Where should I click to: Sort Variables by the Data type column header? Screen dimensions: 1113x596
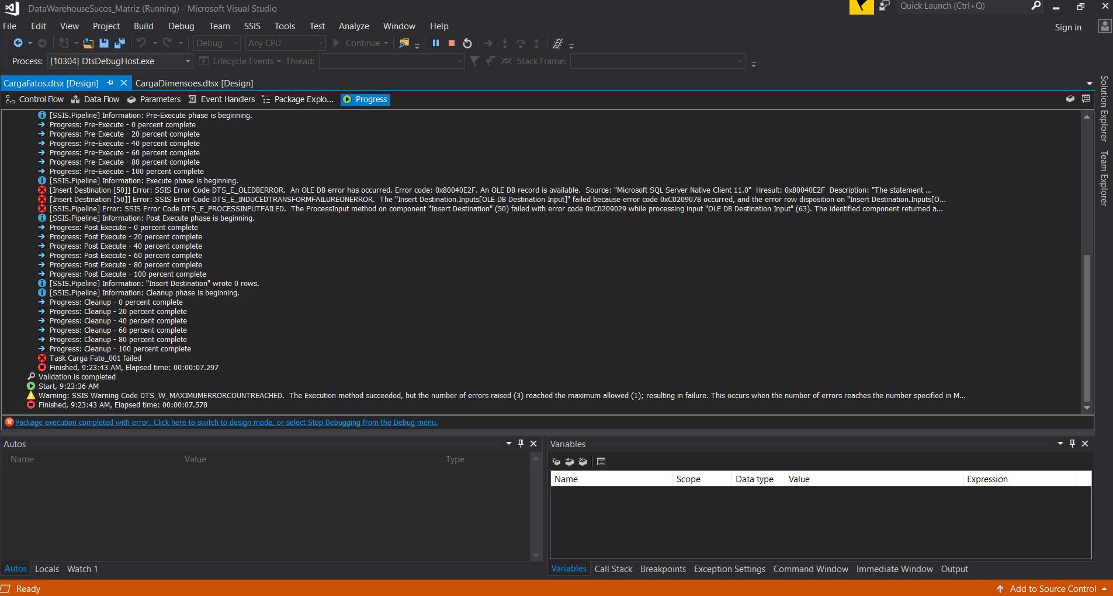758,479
